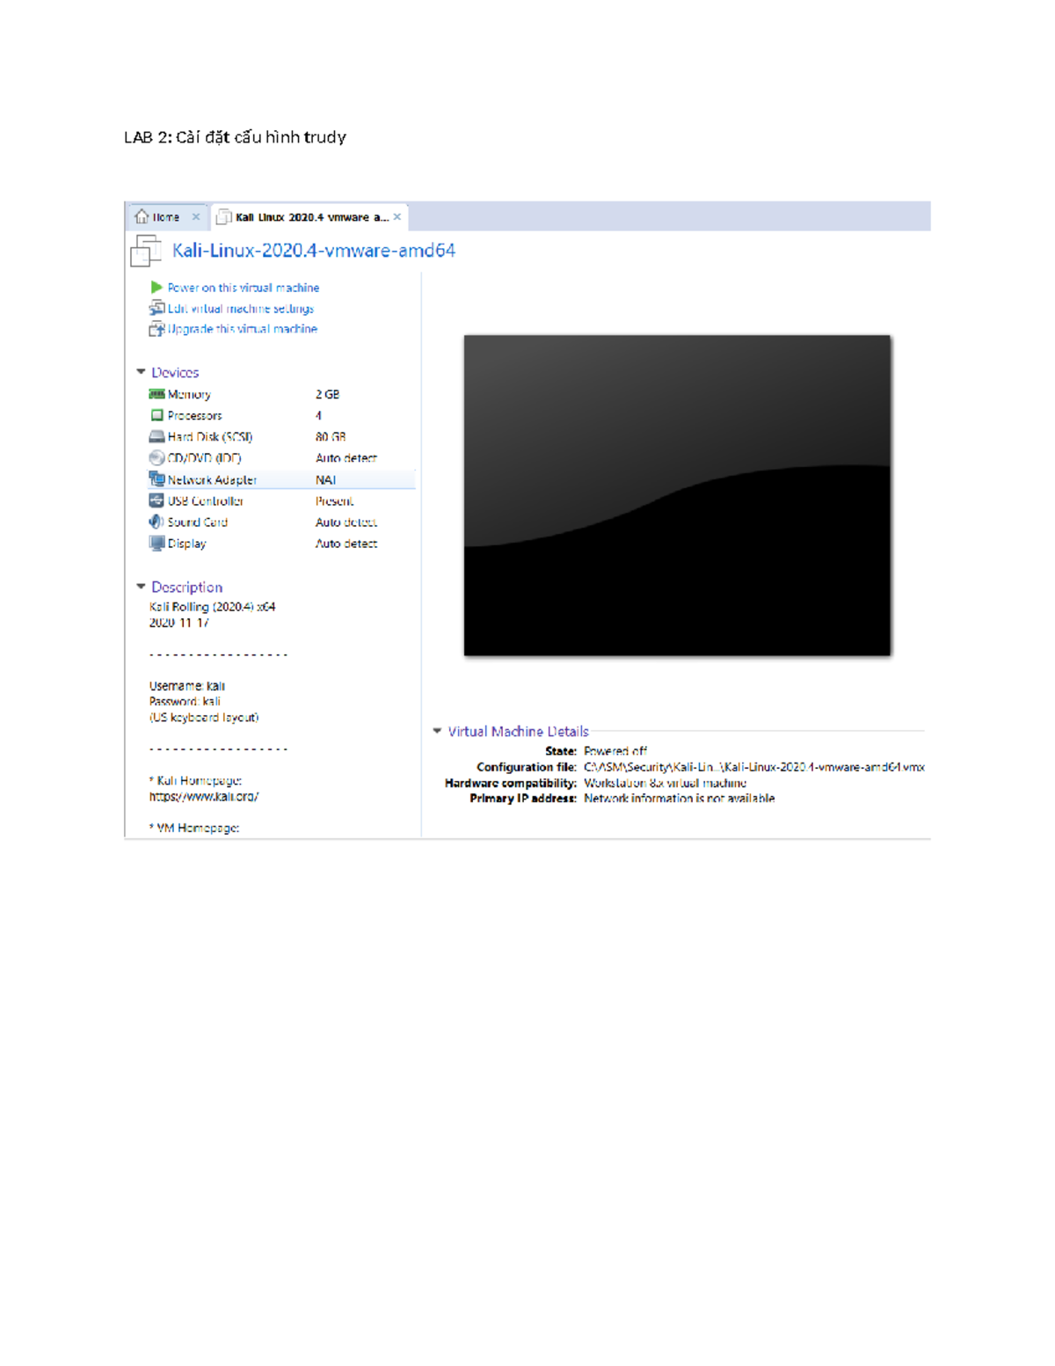Click Workstation 8.x virtual machine text
Viewport: 1055px width, 1366px height.
[x=666, y=783]
